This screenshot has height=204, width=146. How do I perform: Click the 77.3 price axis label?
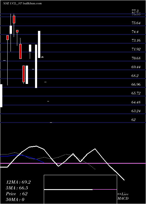pyautogui.click(x=135, y=11)
